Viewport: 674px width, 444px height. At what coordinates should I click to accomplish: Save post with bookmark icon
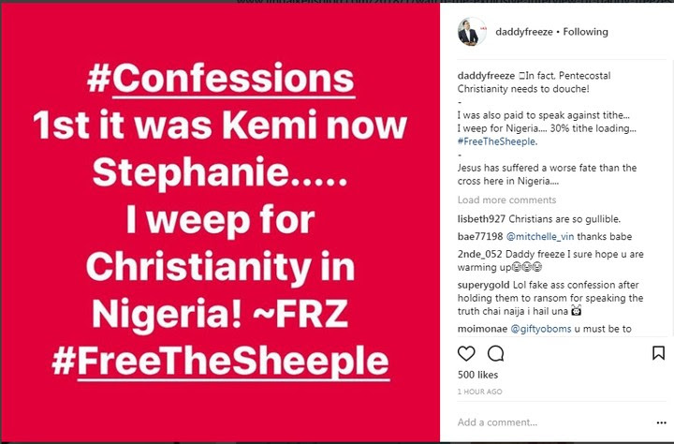click(x=658, y=353)
